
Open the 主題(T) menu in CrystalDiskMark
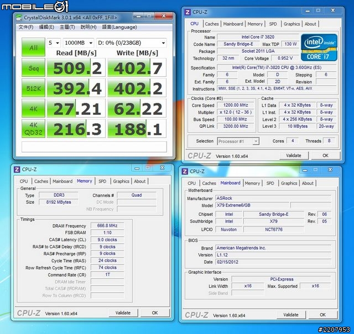click(x=67, y=27)
